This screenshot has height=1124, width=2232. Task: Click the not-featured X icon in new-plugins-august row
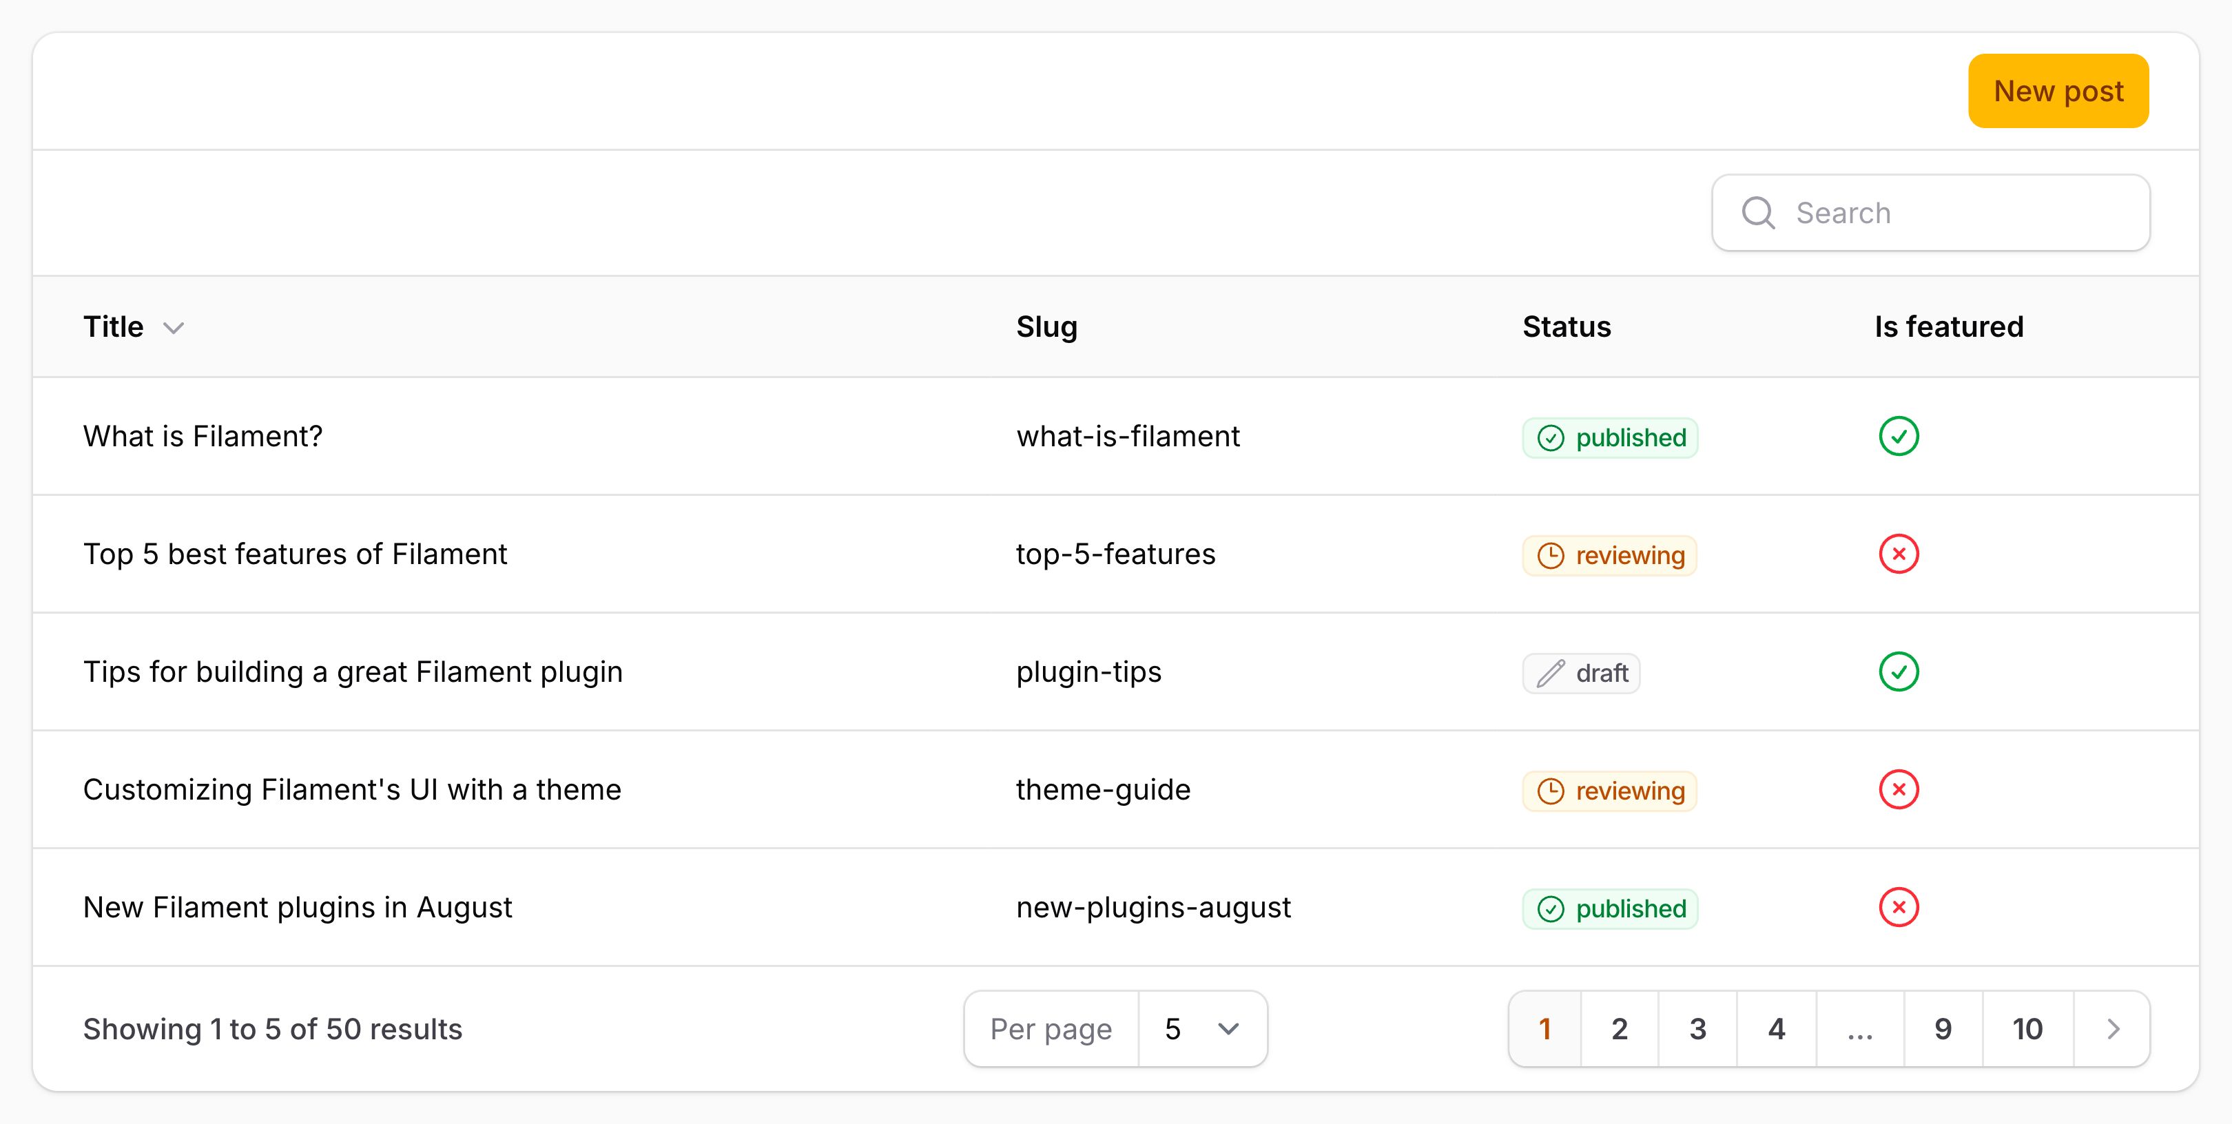coord(1899,906)
